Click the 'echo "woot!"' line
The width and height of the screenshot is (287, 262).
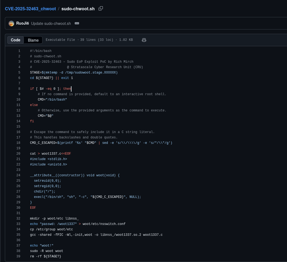point(42,246)
